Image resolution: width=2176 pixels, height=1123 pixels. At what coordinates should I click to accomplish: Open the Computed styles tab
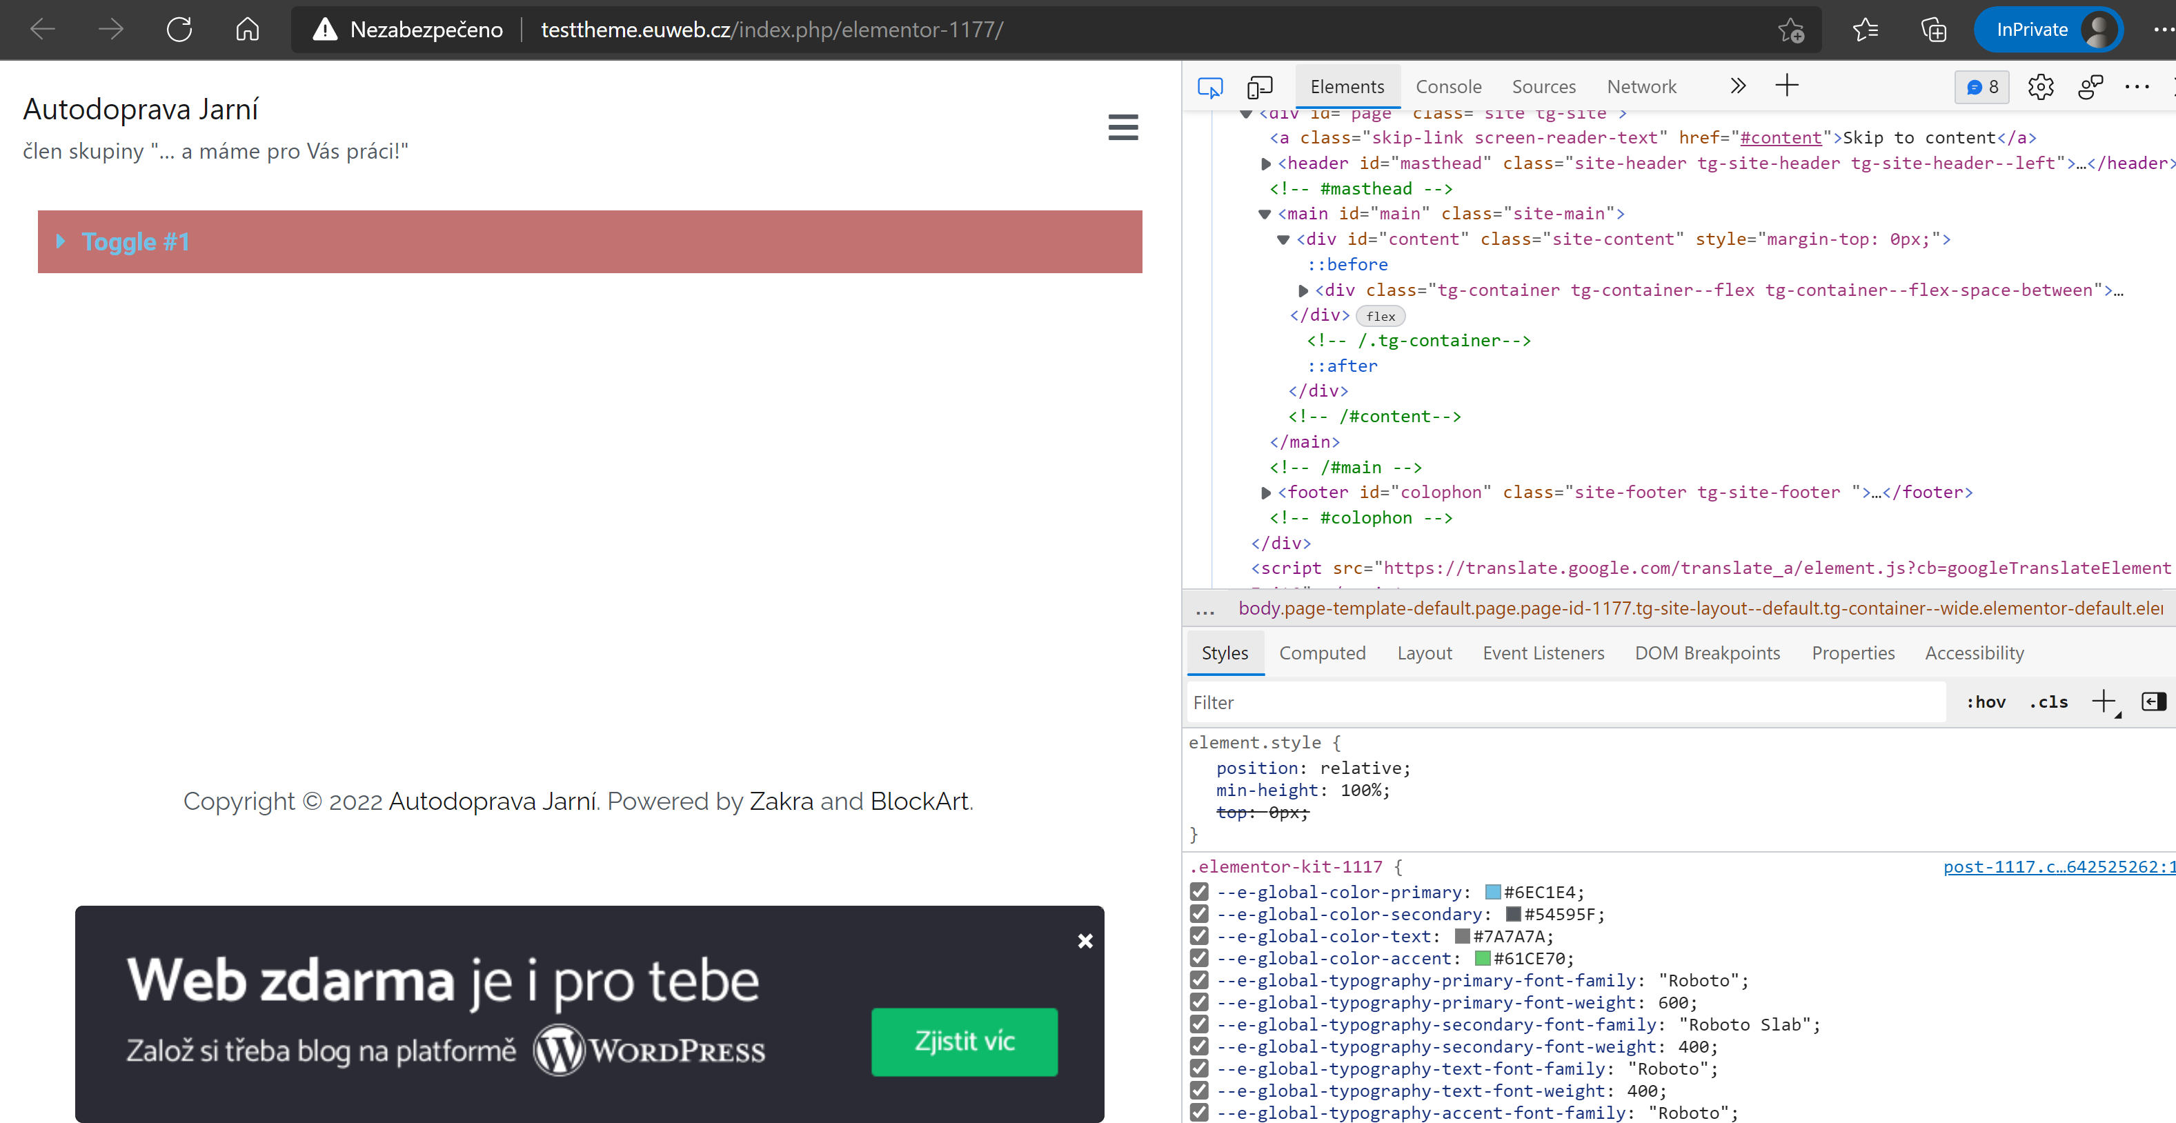[x=1322, y=652]
